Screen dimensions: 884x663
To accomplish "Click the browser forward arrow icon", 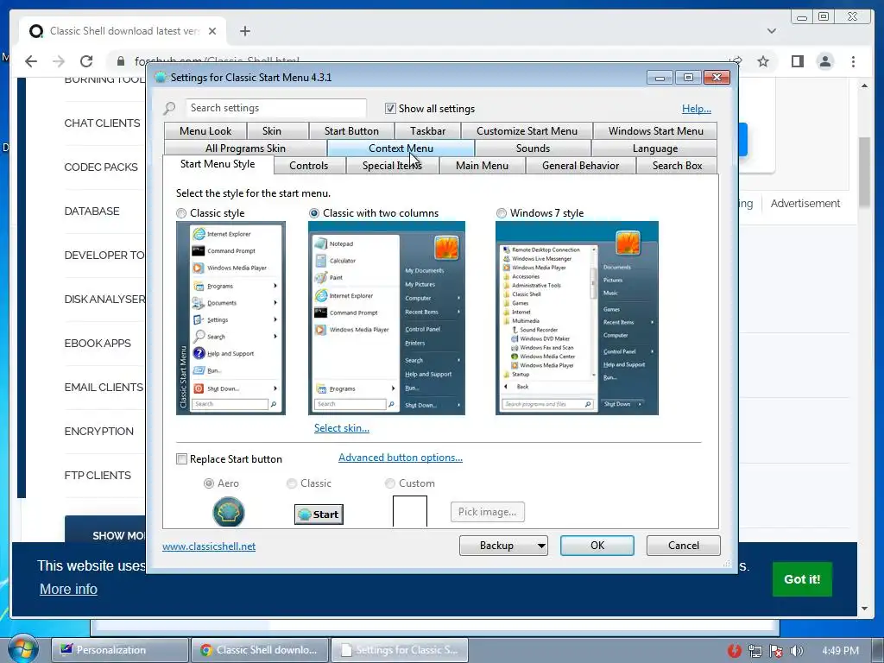I will coord(59,61).
